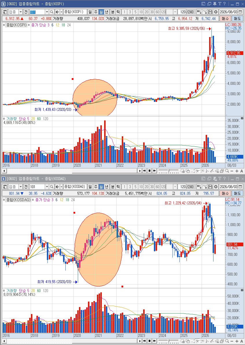Open the calendar picker in KOSDAQ window

point(240,187)
